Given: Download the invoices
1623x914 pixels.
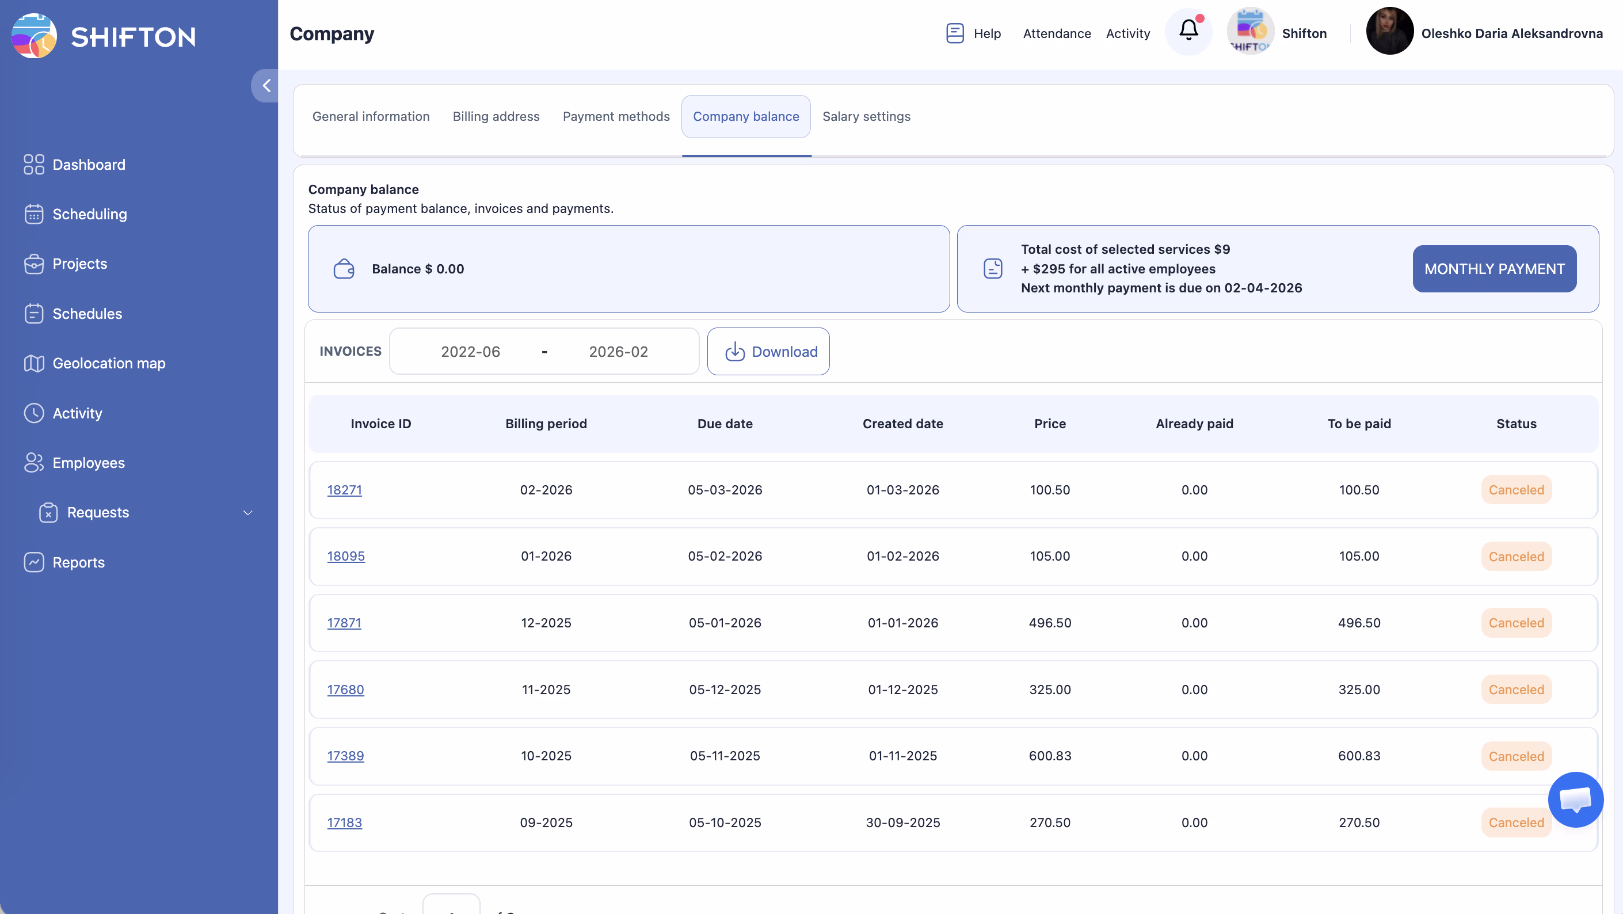Looking at the screenshot, I should click(768, 352).
